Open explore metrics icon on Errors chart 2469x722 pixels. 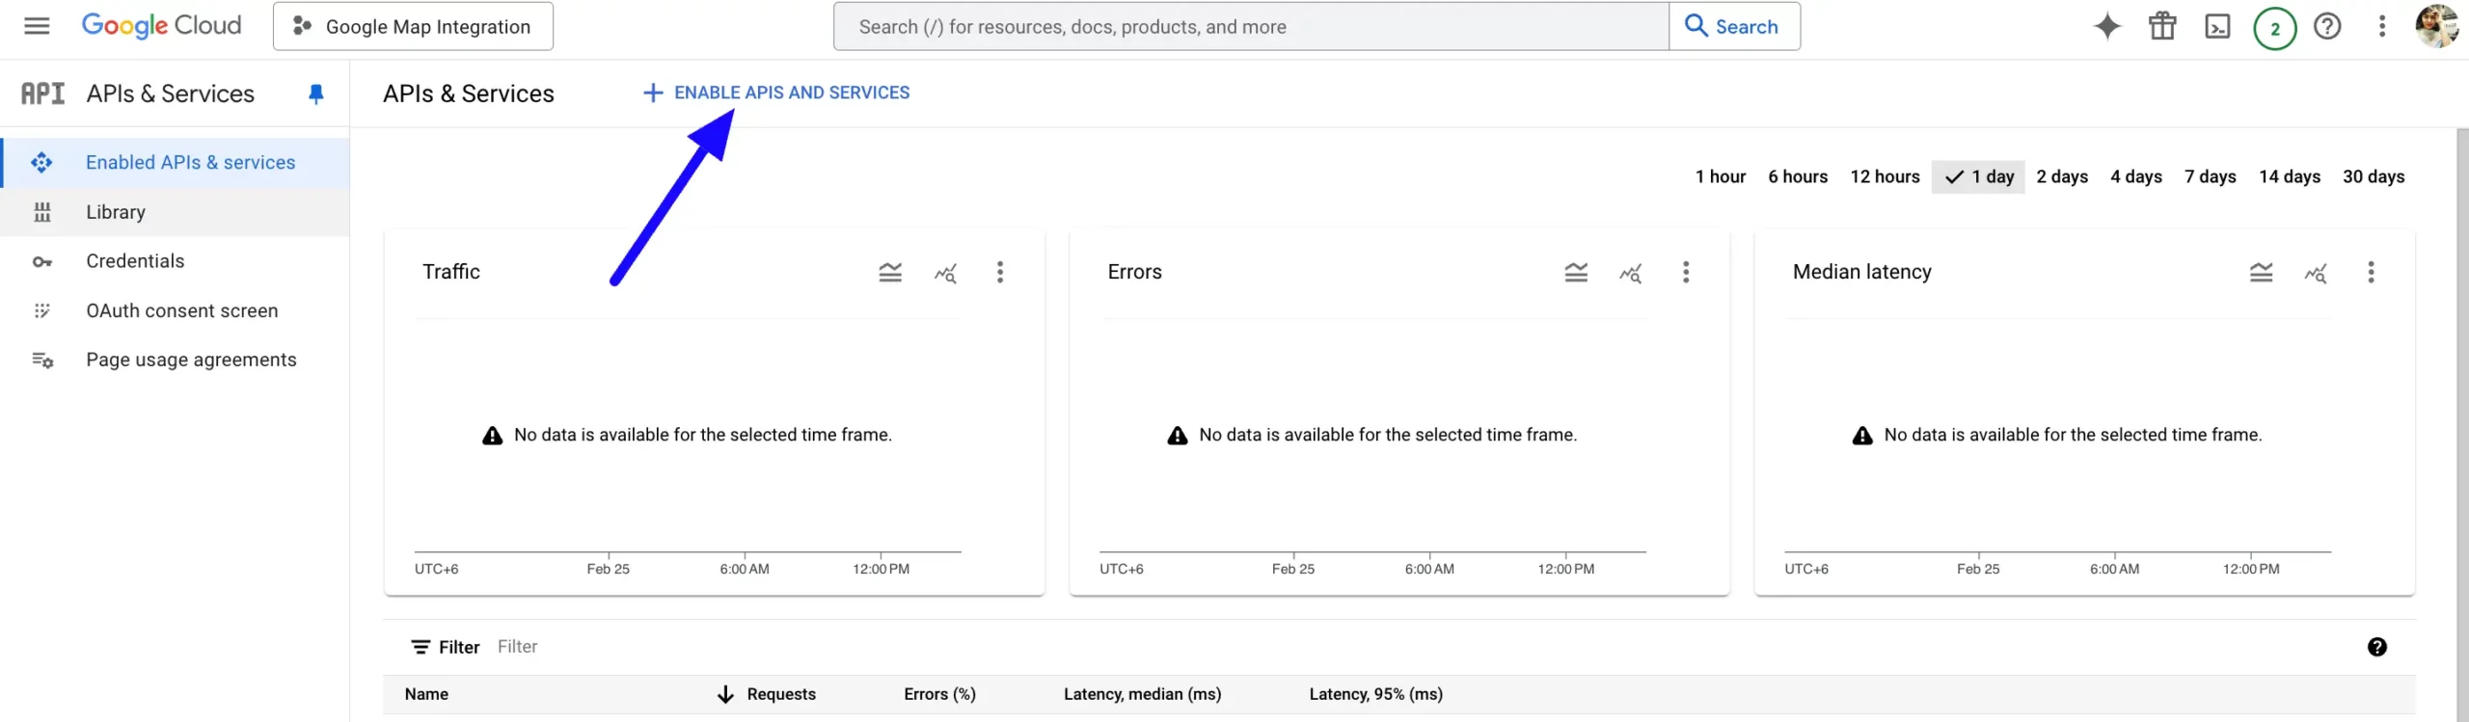click(x=1631, y=273)
